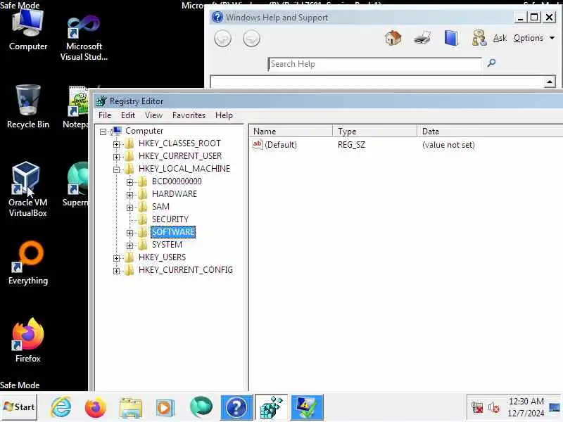Image resolution: width=563 pixels, height=422 pixels.
Task: Collapse HKEY_LOCAL_MACHINE node
Action: click(x=116, y=170)
